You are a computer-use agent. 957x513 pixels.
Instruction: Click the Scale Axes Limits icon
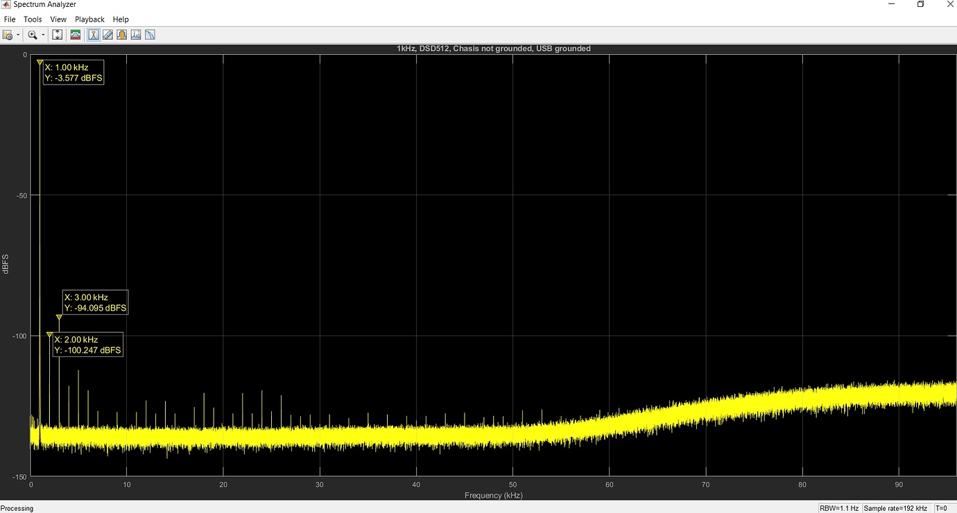click(58, 35)
